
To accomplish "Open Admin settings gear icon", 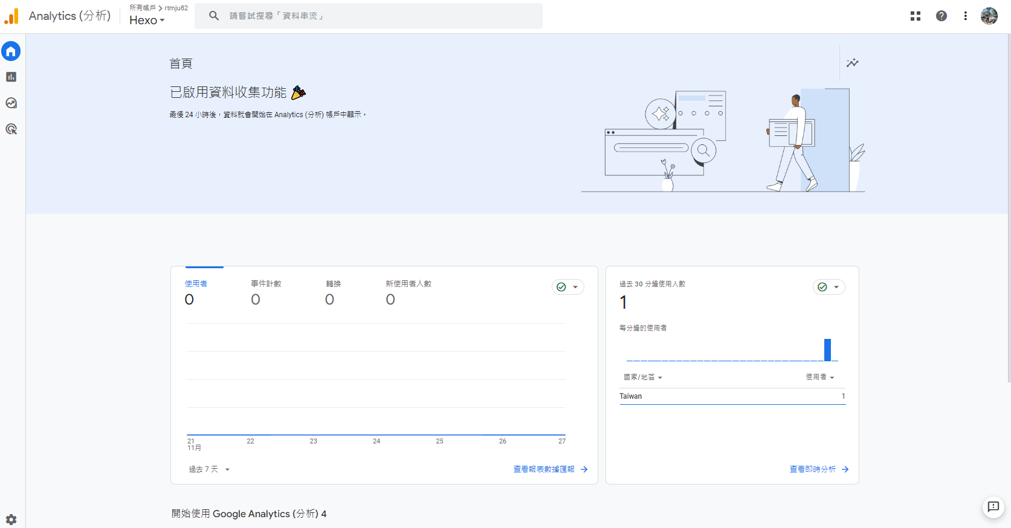I will (x=11, y=520).
